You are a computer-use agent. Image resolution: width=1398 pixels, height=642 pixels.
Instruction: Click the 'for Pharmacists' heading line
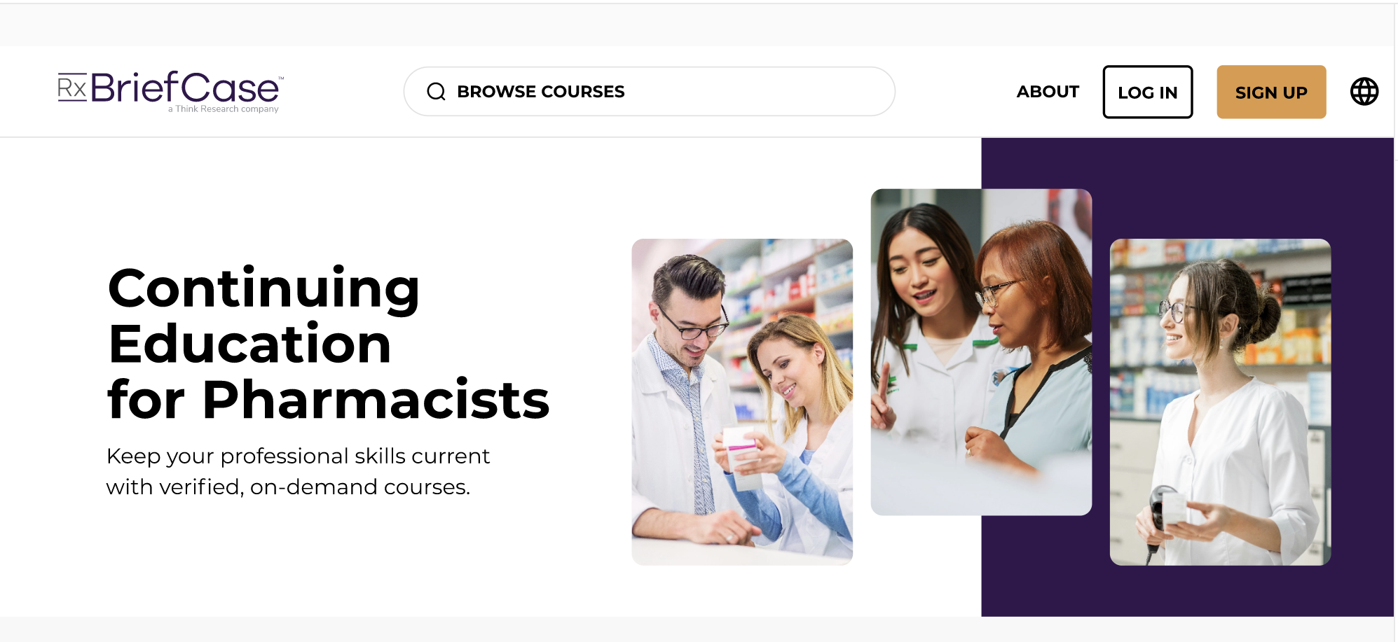coord(328,400)
